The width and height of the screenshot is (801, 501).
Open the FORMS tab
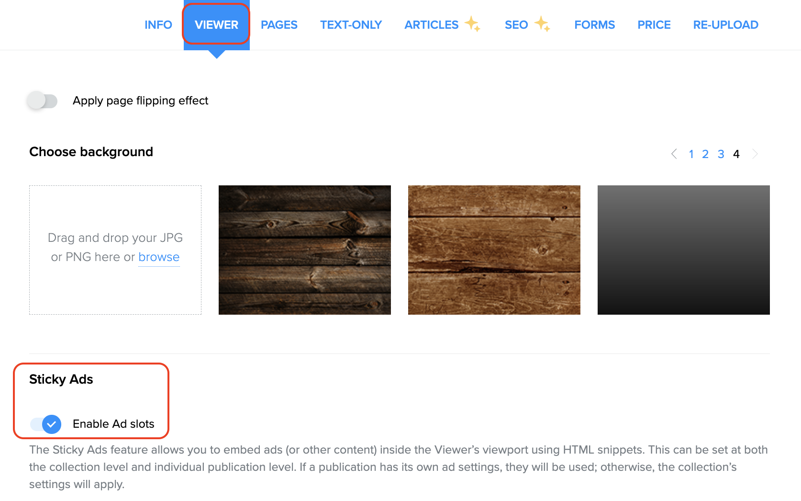pyautogui.click(x=594, y=25)
